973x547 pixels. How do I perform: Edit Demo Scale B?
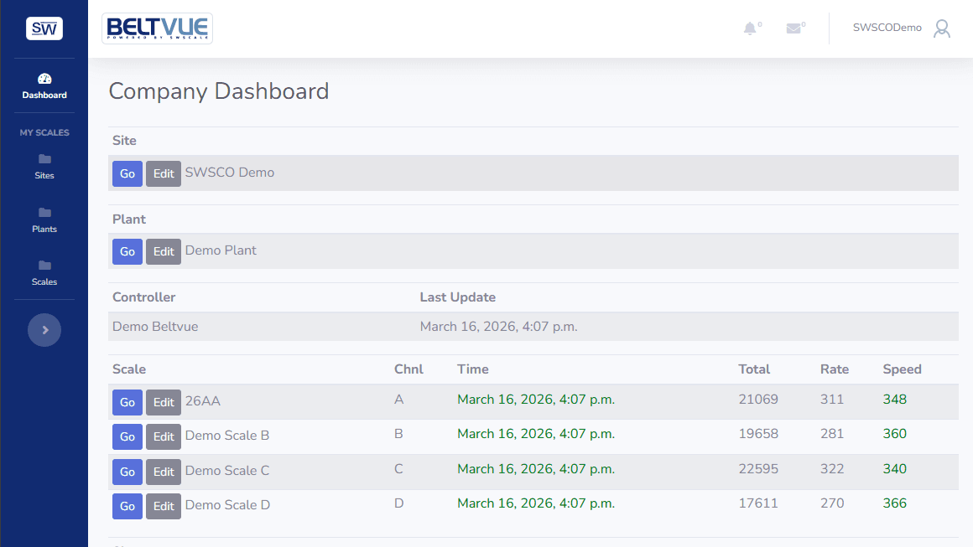click(163, 436)
